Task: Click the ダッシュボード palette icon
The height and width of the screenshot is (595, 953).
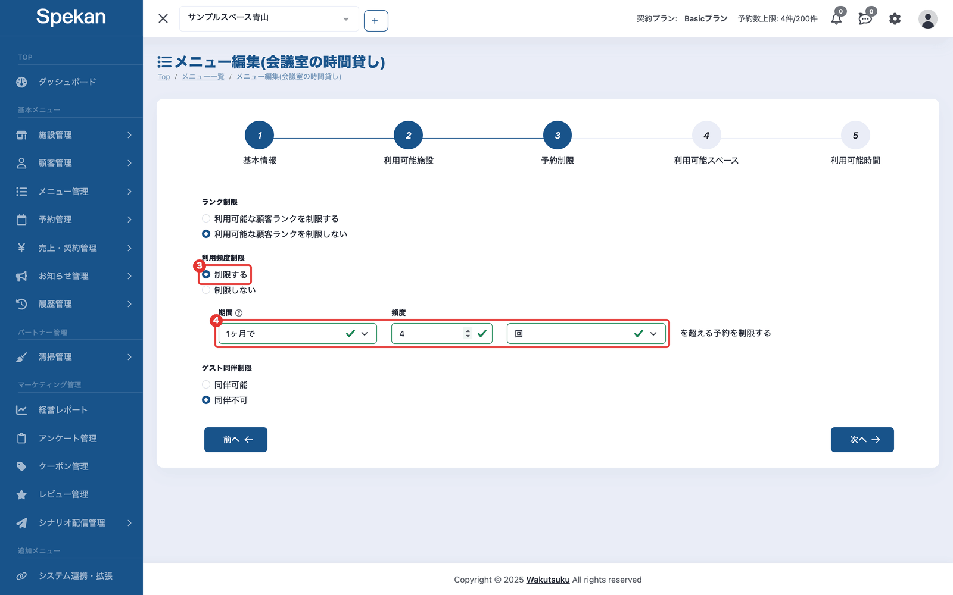Action: tap(21, 82)
